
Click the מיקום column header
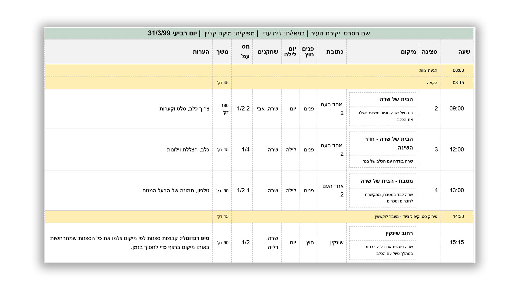click(408, 52)
